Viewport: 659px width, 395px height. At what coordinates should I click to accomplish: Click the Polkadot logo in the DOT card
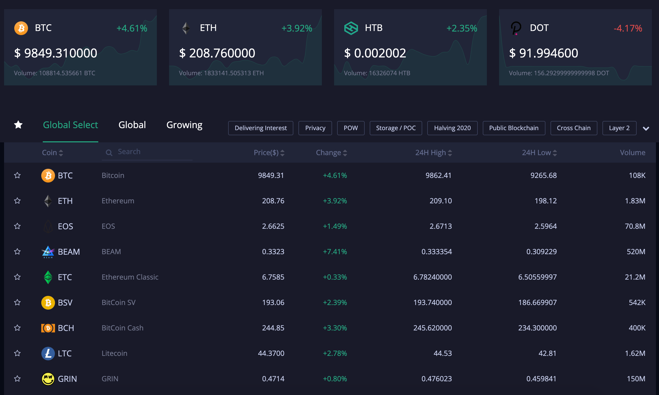(516, 28)
